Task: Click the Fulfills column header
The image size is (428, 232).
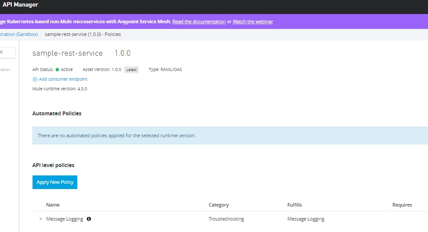Action: coord(294,205)
